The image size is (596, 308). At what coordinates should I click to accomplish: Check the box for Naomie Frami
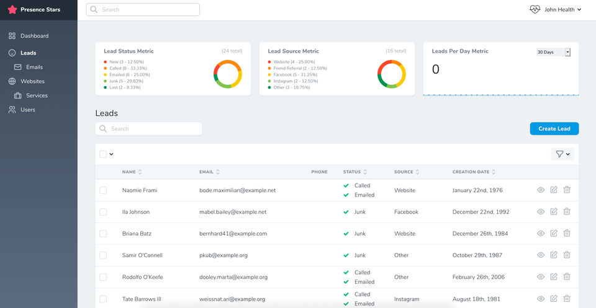[x=103, y=190]
